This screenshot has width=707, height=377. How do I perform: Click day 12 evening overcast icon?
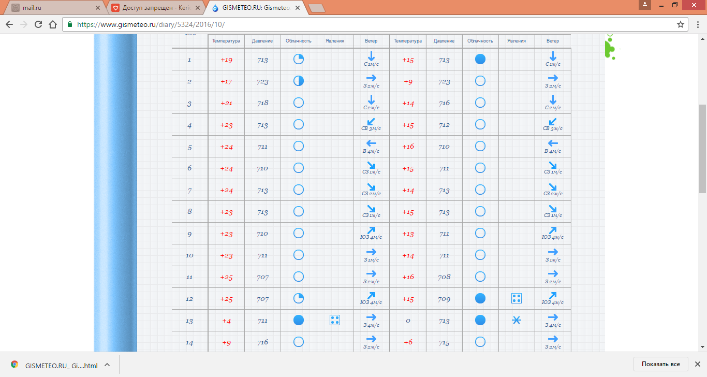point(480,298)
